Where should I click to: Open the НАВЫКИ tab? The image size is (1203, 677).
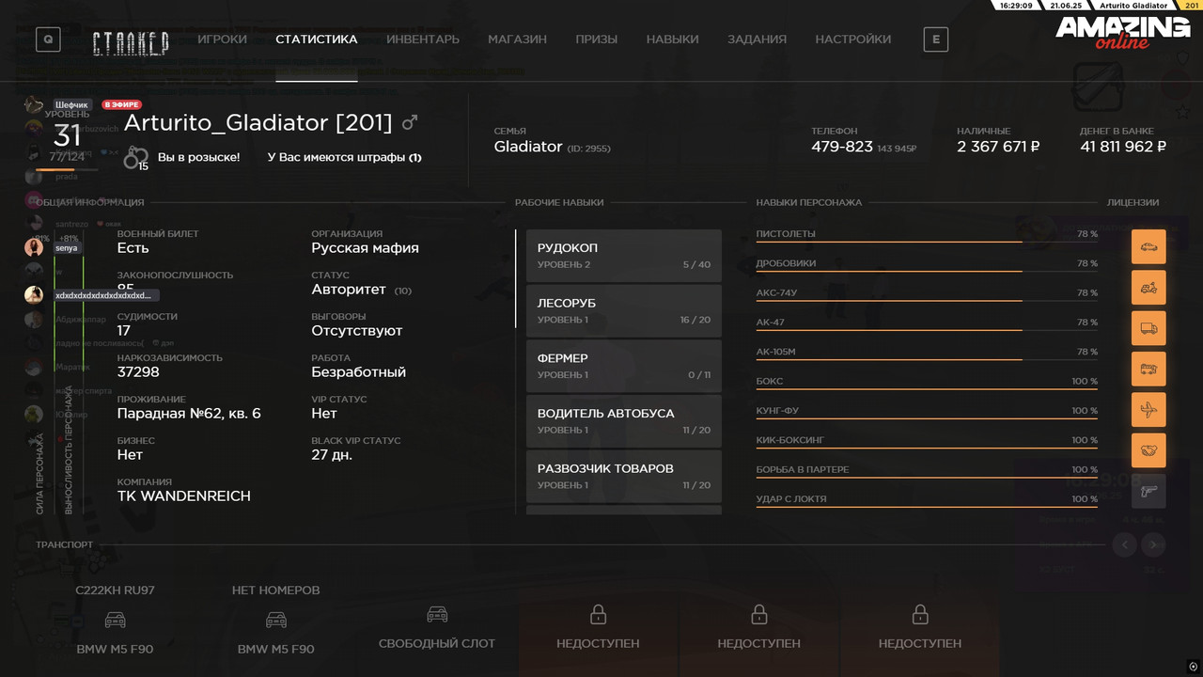point(673,39)
